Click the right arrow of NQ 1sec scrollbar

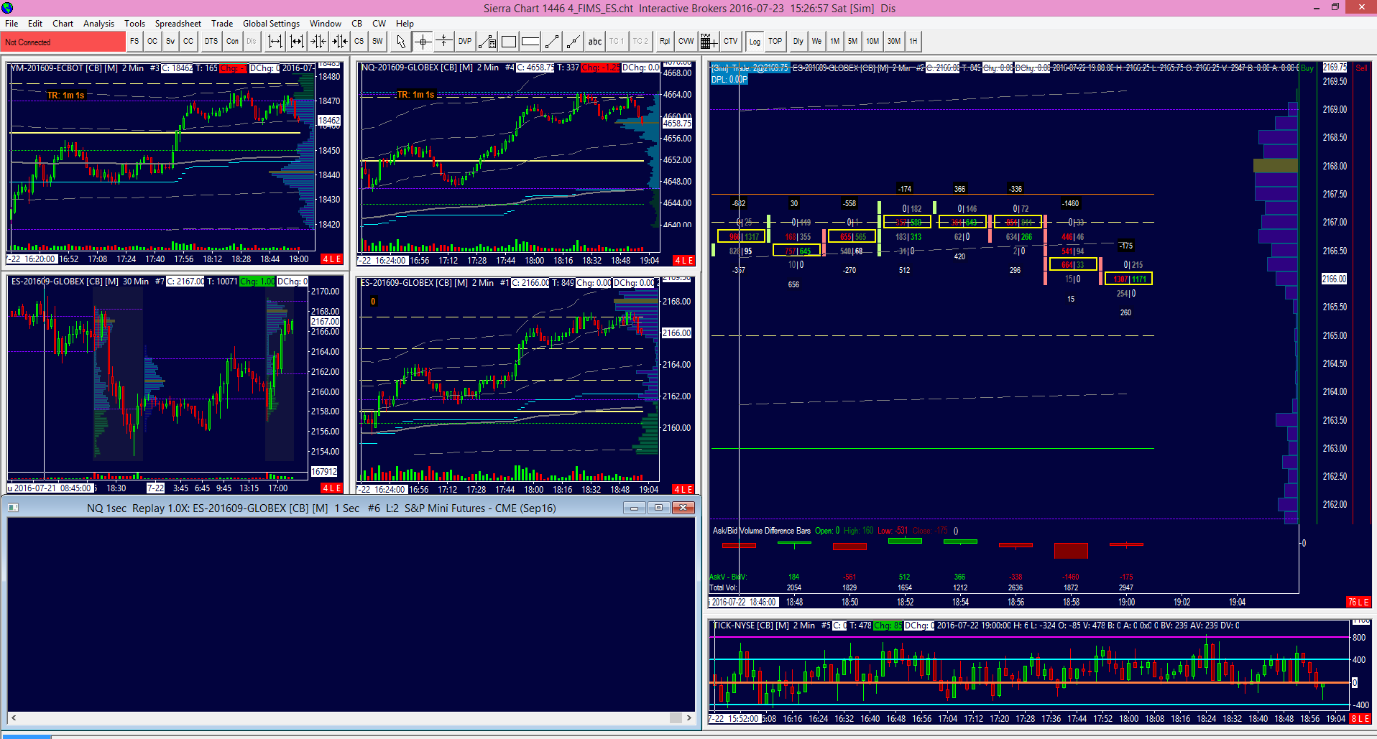[x=689, y=717]
